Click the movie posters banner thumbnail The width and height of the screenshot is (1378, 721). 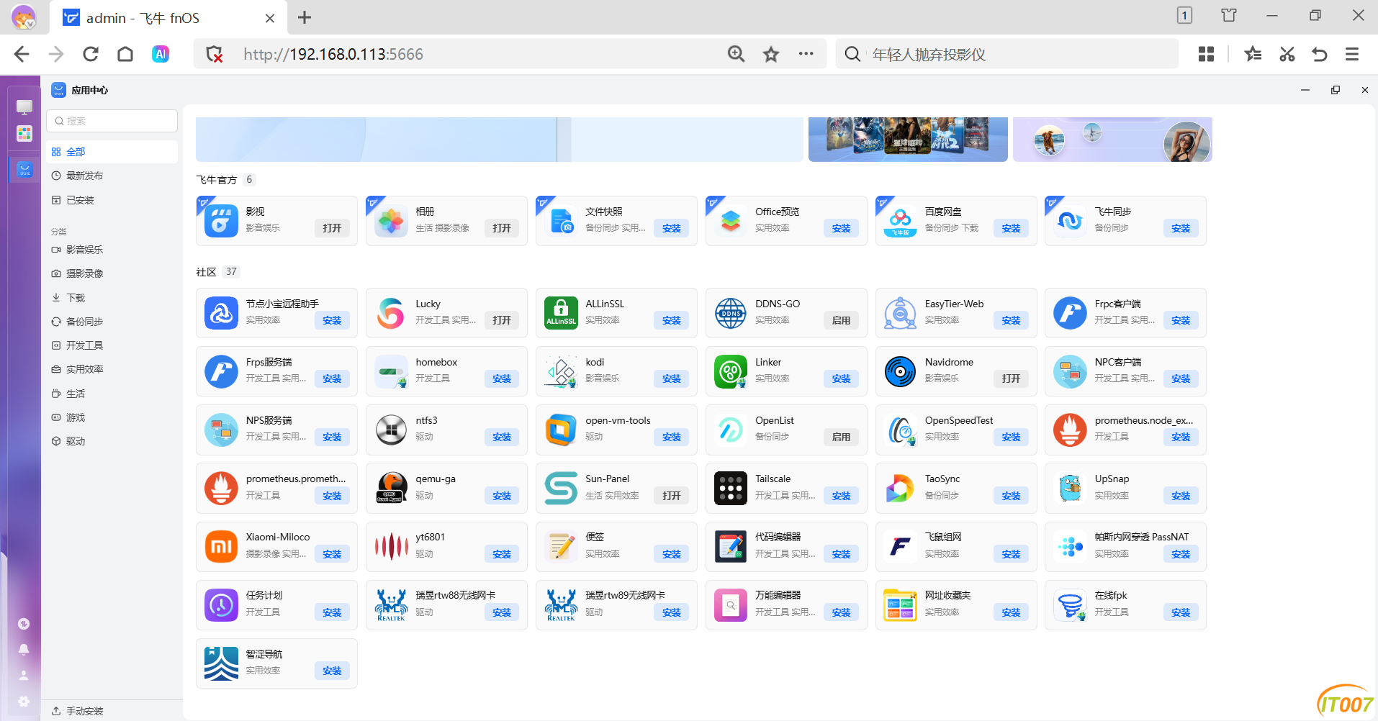(x=907, y=139)
